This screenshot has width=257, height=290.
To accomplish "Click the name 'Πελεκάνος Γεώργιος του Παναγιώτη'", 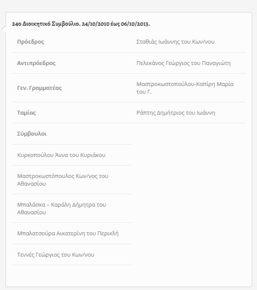I will coord(183,63).
